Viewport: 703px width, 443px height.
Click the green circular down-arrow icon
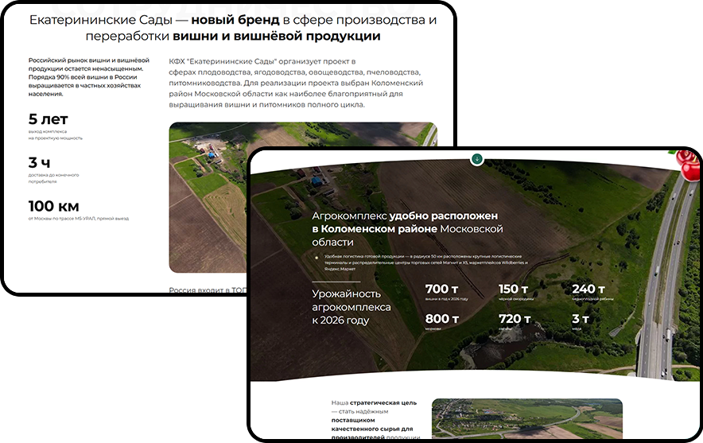477,159
